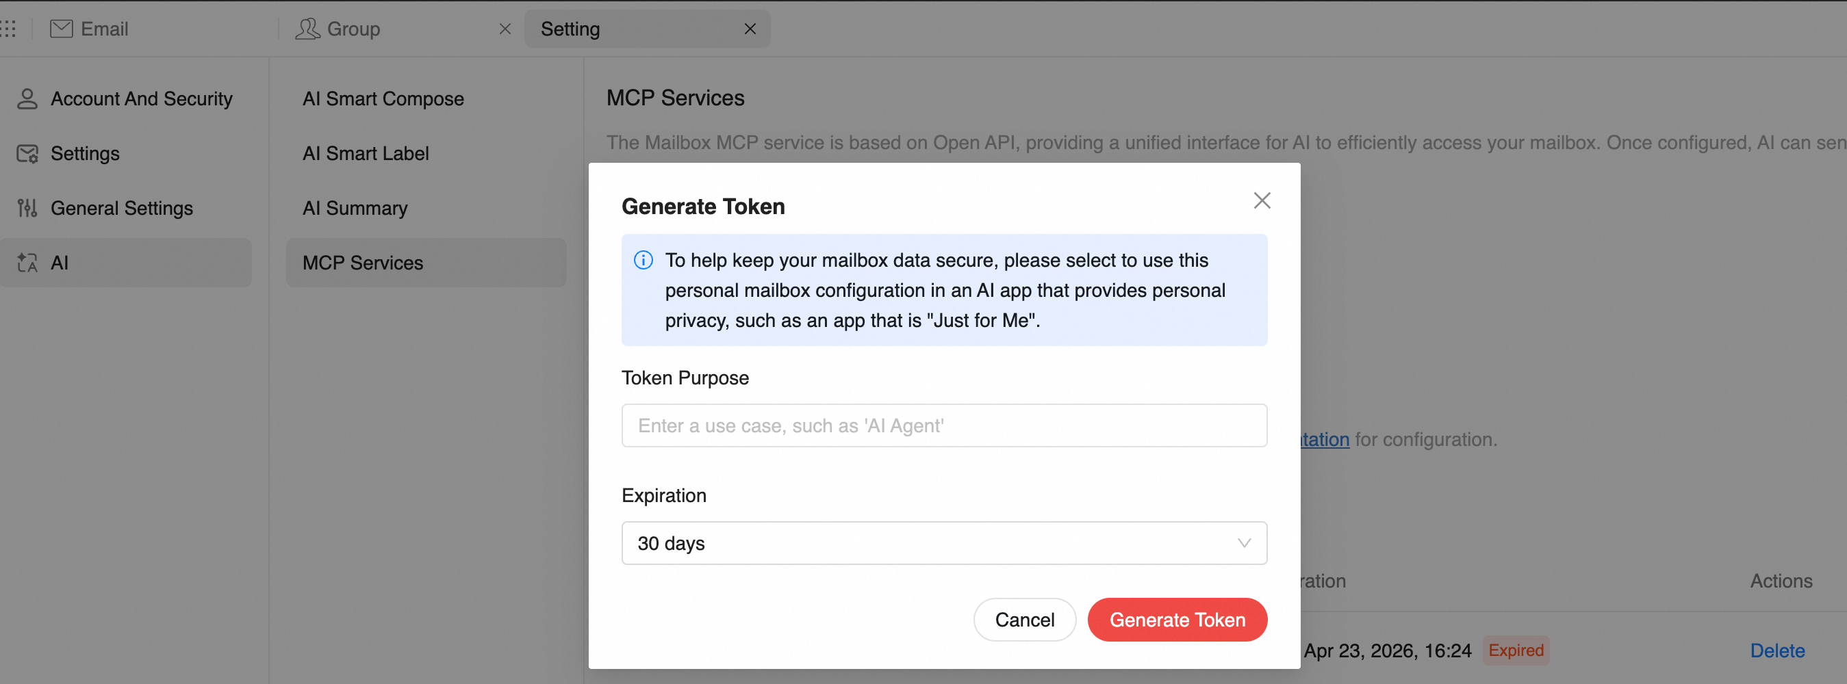This screenshot has height=684, width=1847.
Task: Click the Expiration dropdown chevron arrow
Action: tap(1244, 543)
